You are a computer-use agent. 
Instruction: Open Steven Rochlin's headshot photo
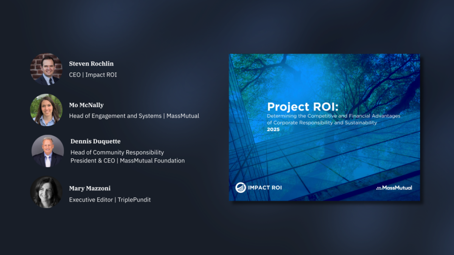pyautogui.click(x=46, y=69)
